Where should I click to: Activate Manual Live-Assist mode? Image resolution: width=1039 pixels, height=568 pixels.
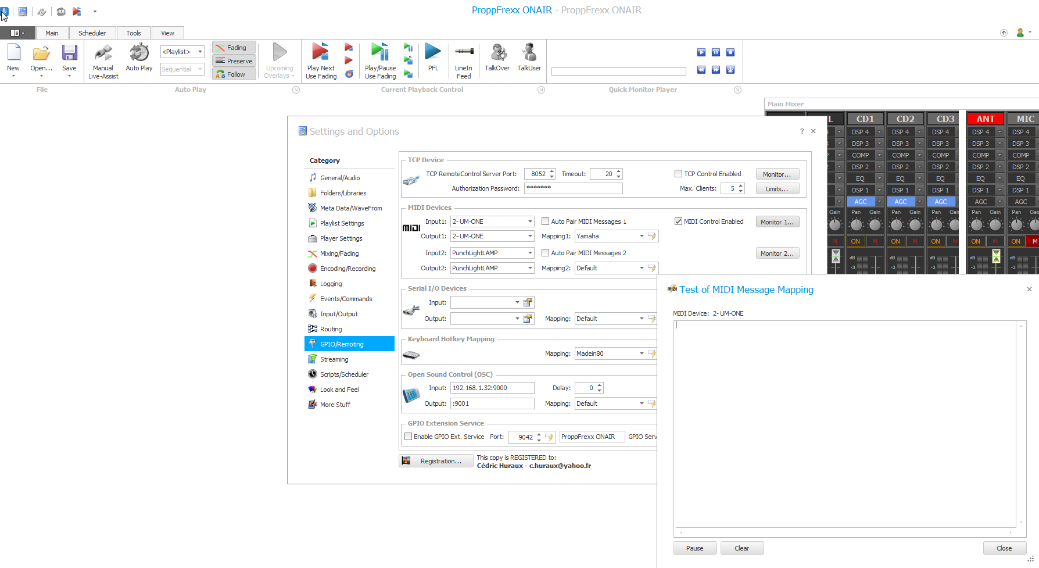[x=103, y=60]
